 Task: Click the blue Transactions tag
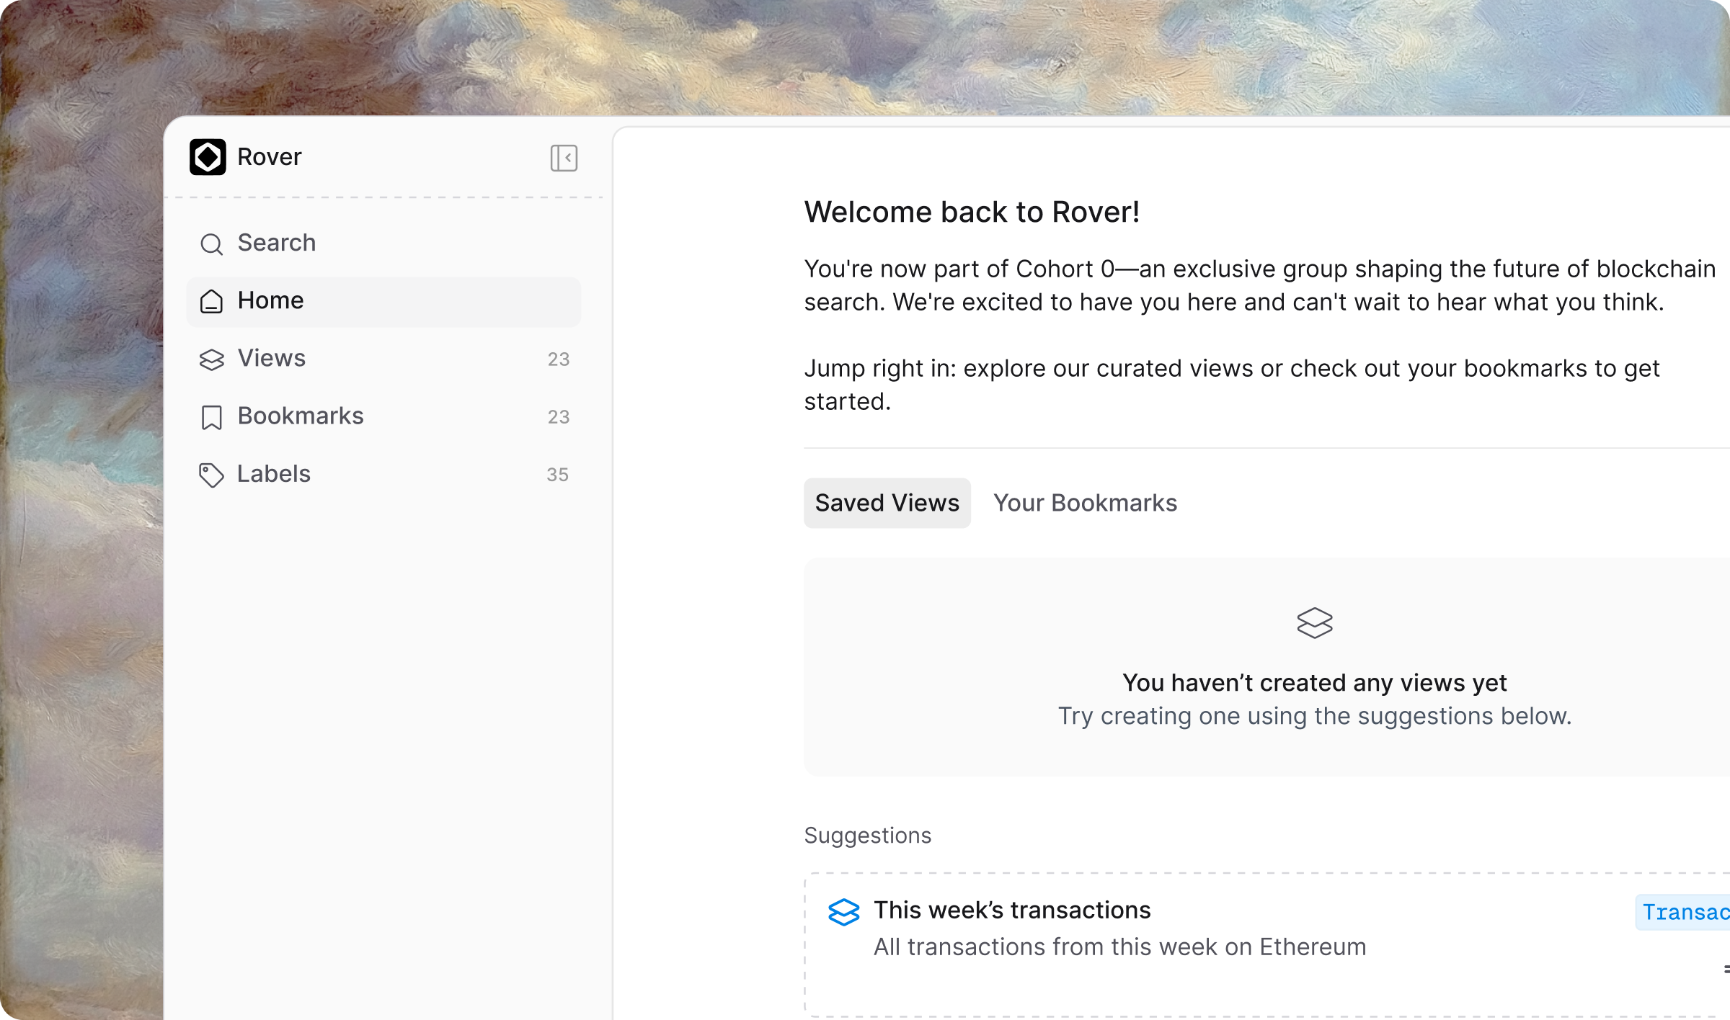pos(1684,913)
